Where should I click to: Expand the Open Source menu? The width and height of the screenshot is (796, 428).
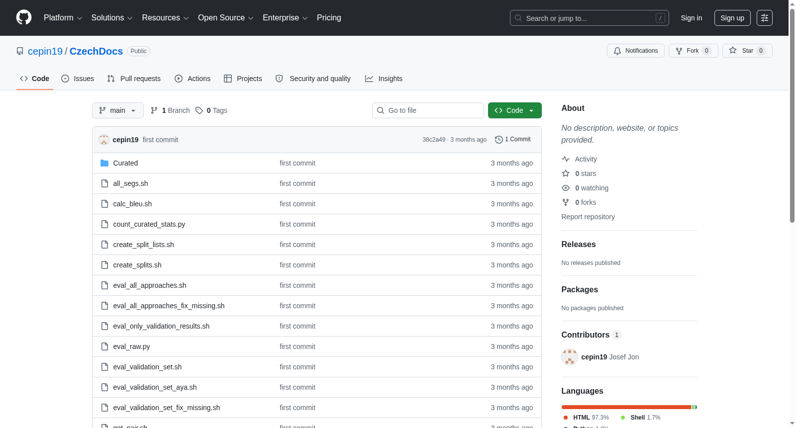tap(226, 18)
